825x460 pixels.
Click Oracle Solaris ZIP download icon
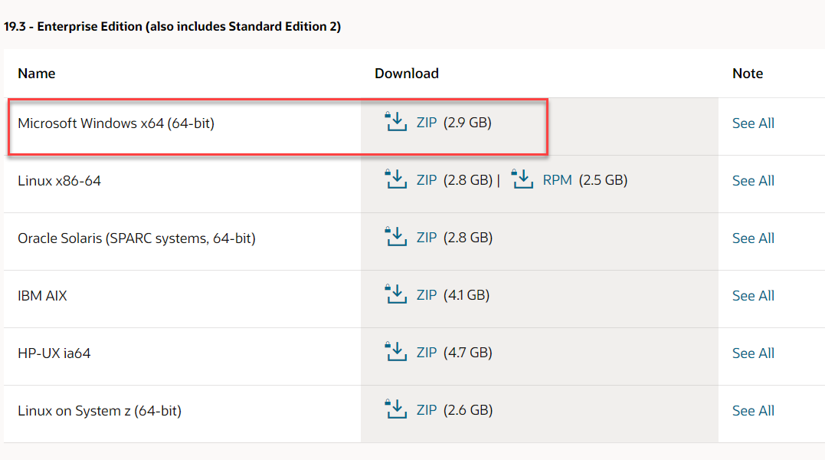tap(396, 238)
